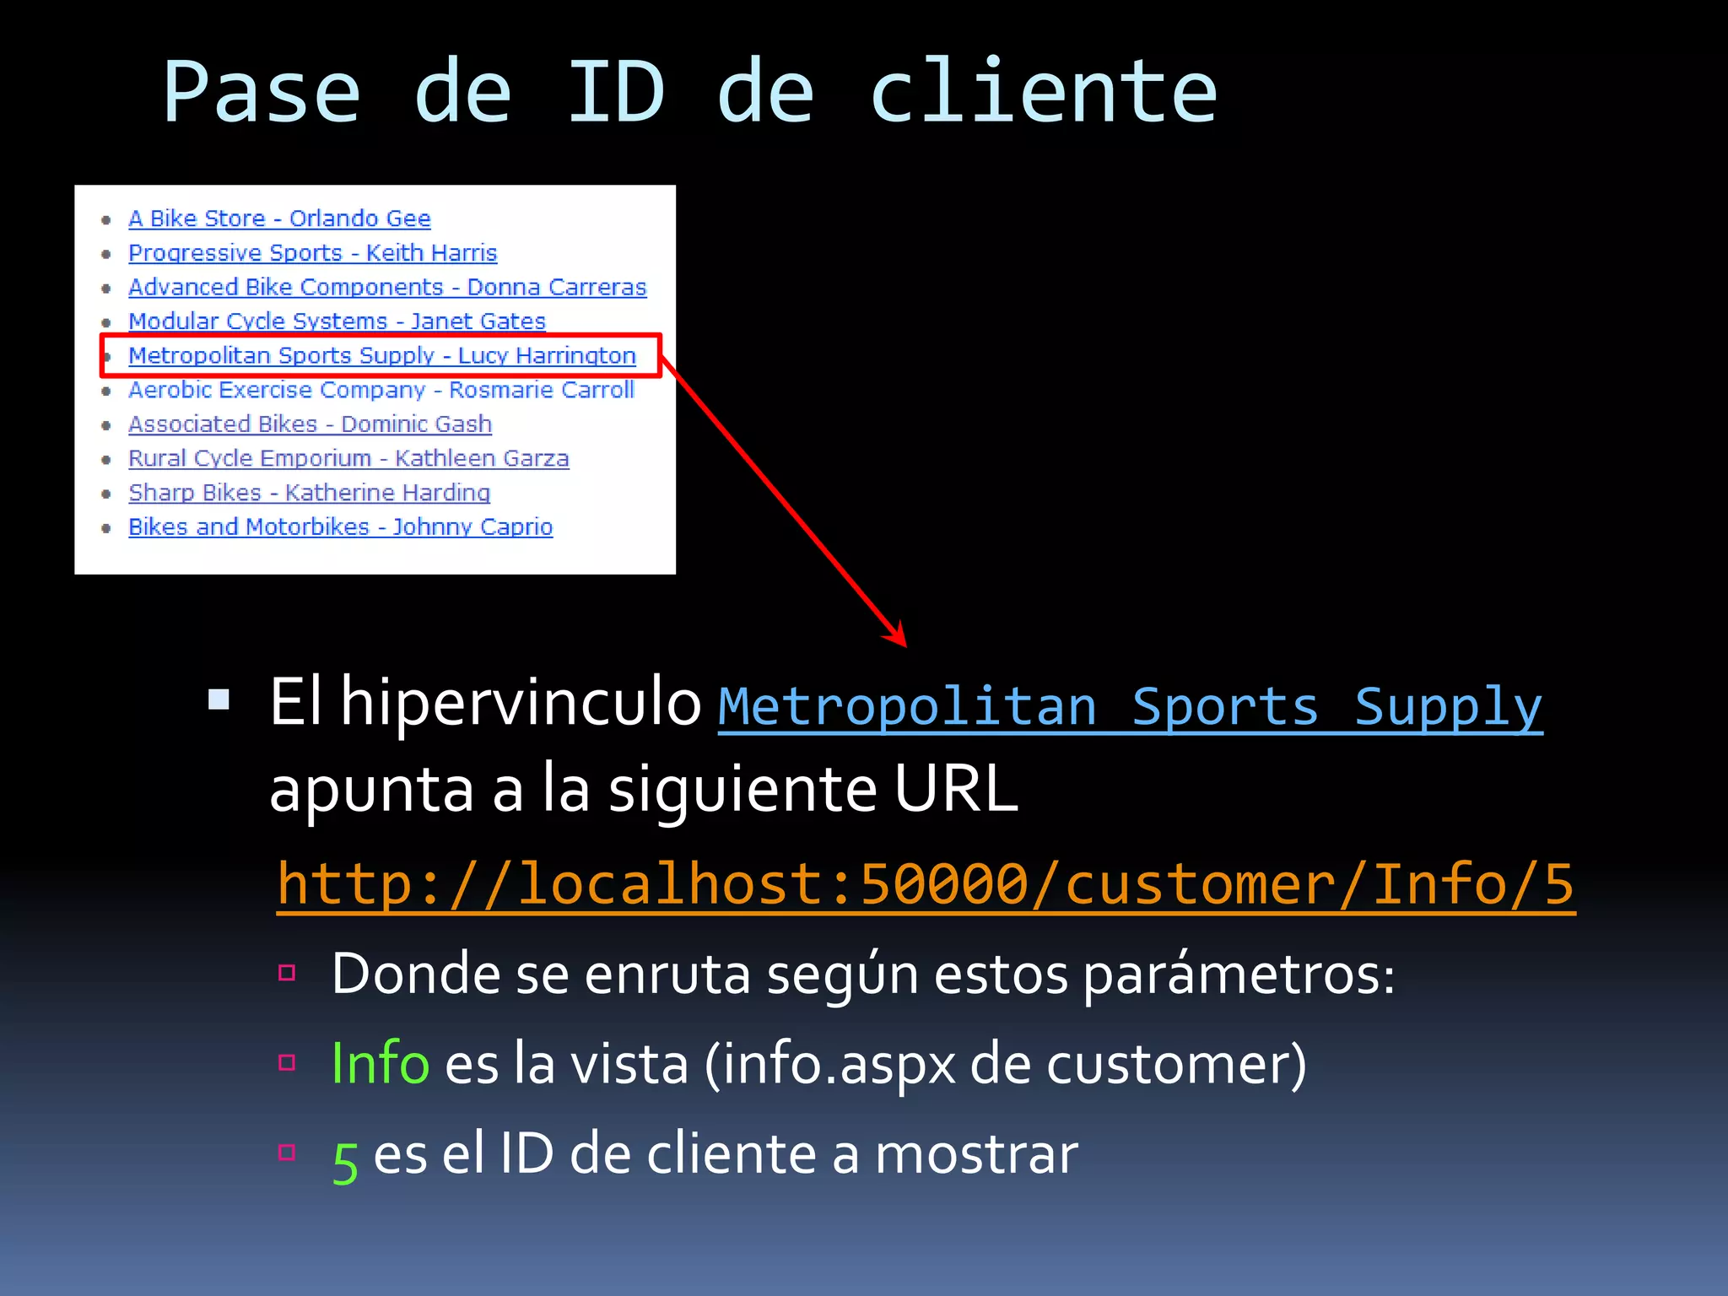Open Progressive Sports - Keith Harris link
The height and width of the screenshot is (1296, 1728).
[x=312, y=253]
